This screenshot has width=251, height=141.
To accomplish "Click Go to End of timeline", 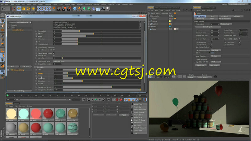I will tap(108, 100).
